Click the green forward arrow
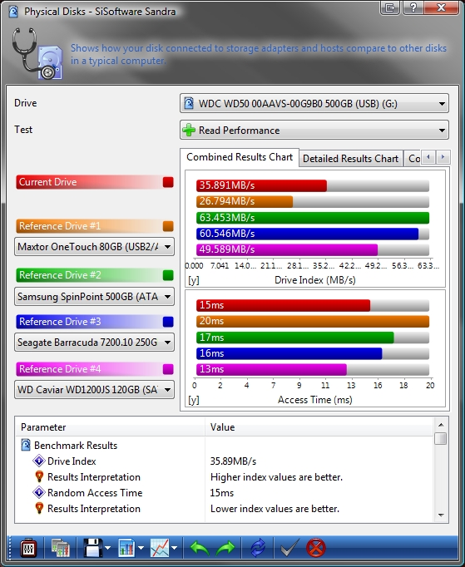 (x=225, y=549)
